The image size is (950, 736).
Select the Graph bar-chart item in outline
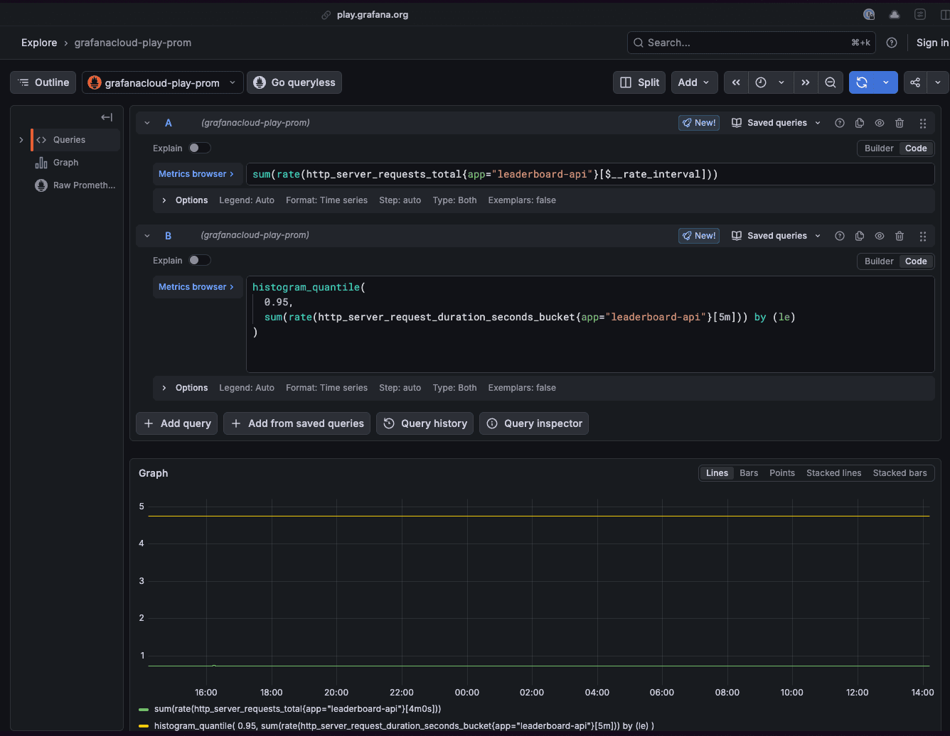pos(67,163)
